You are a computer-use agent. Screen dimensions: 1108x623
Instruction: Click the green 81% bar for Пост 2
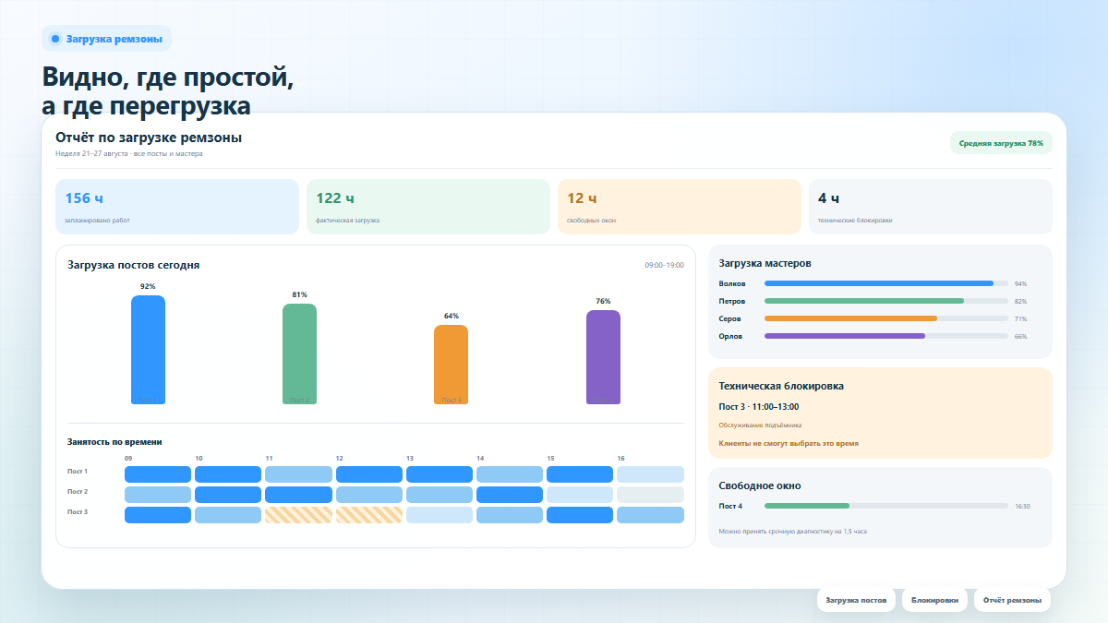[x=299, y=354]
